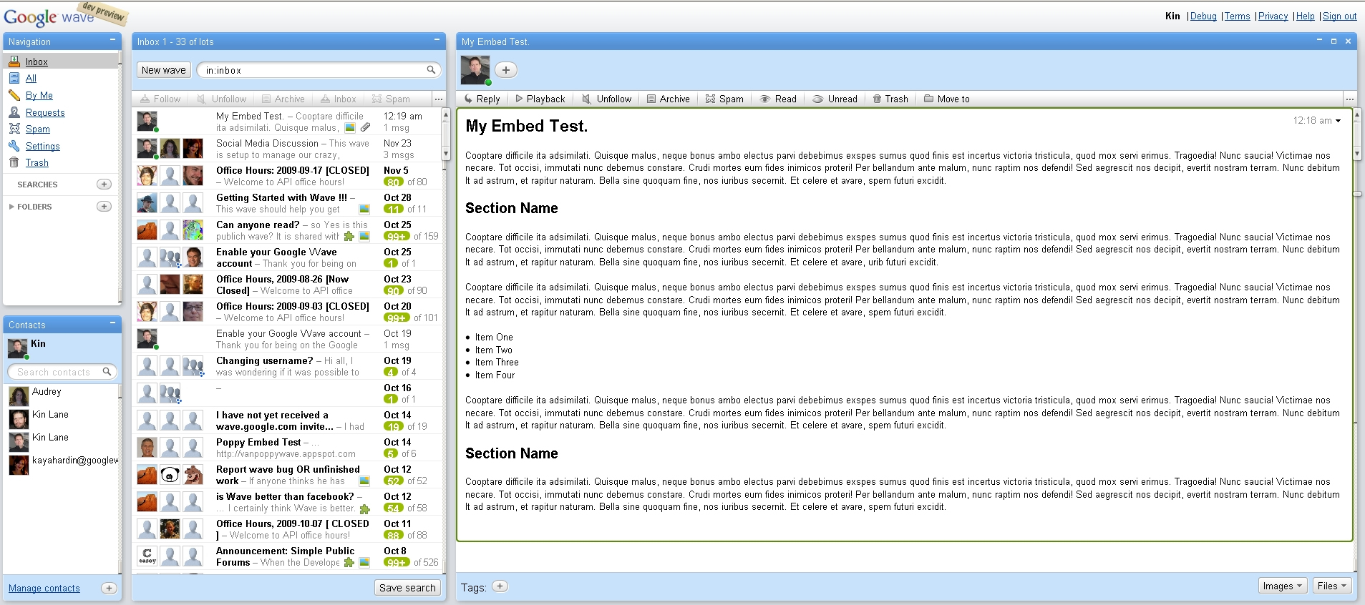
Task: Click the search magnifier in inbox field
Action: pos(431,70)
